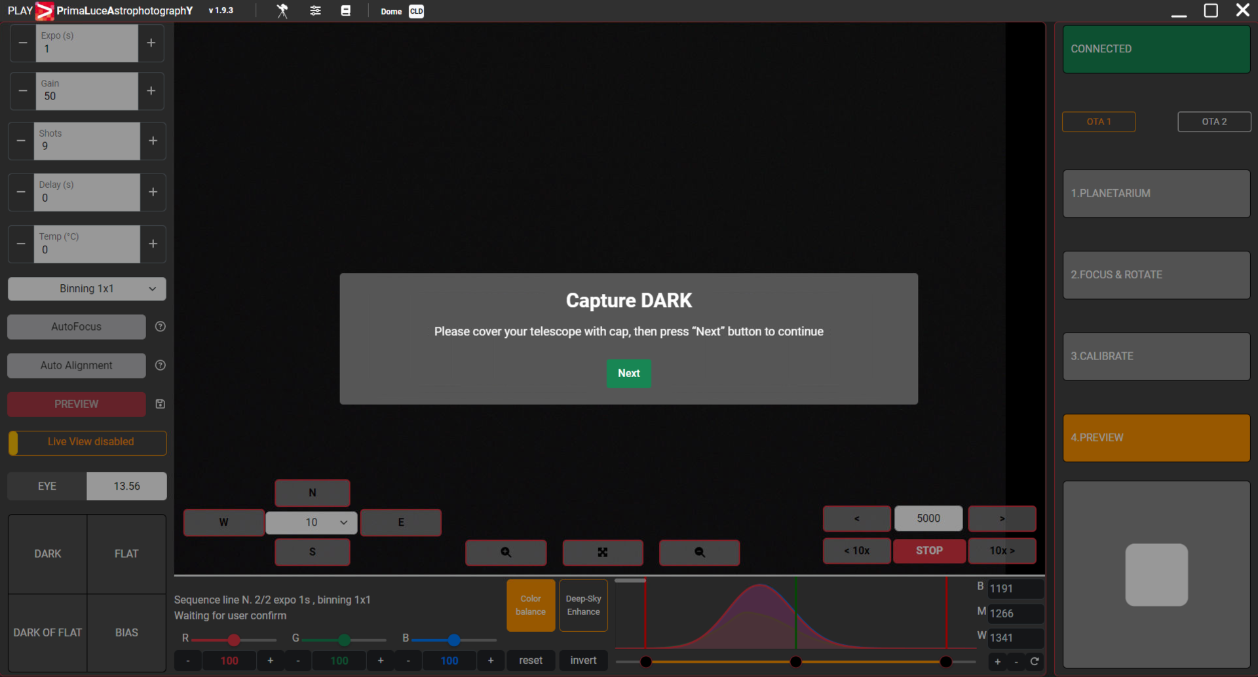Increase Delay with plus button
Image resolution: width=1258 pixels, height=677 pixels.
(153, 192)
